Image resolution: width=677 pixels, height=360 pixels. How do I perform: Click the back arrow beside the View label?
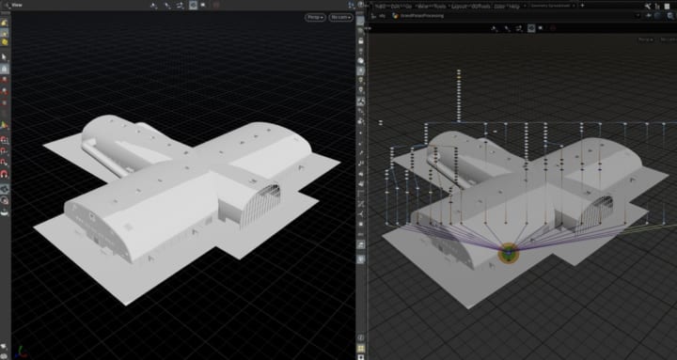point(6,5)
